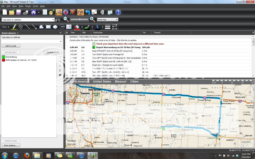Save the map using floppy disk icon
255x159 pixels.
point(18,12)
